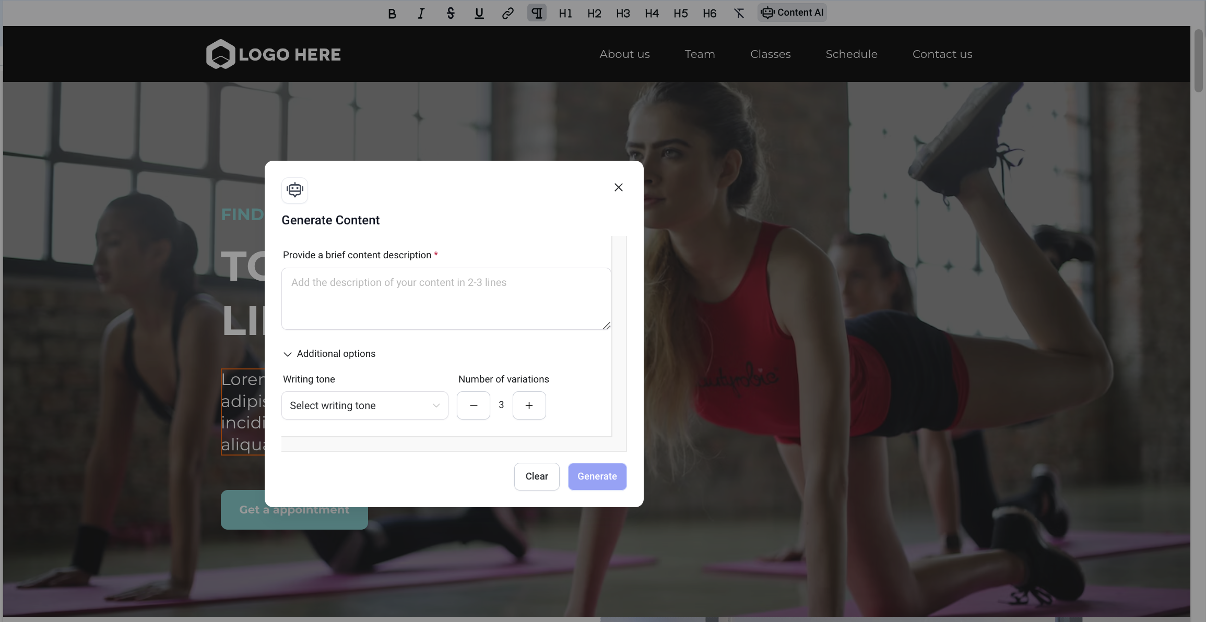Increase the number of variations
Viewport: 1206px width, 622px height.
click(529, 405)
